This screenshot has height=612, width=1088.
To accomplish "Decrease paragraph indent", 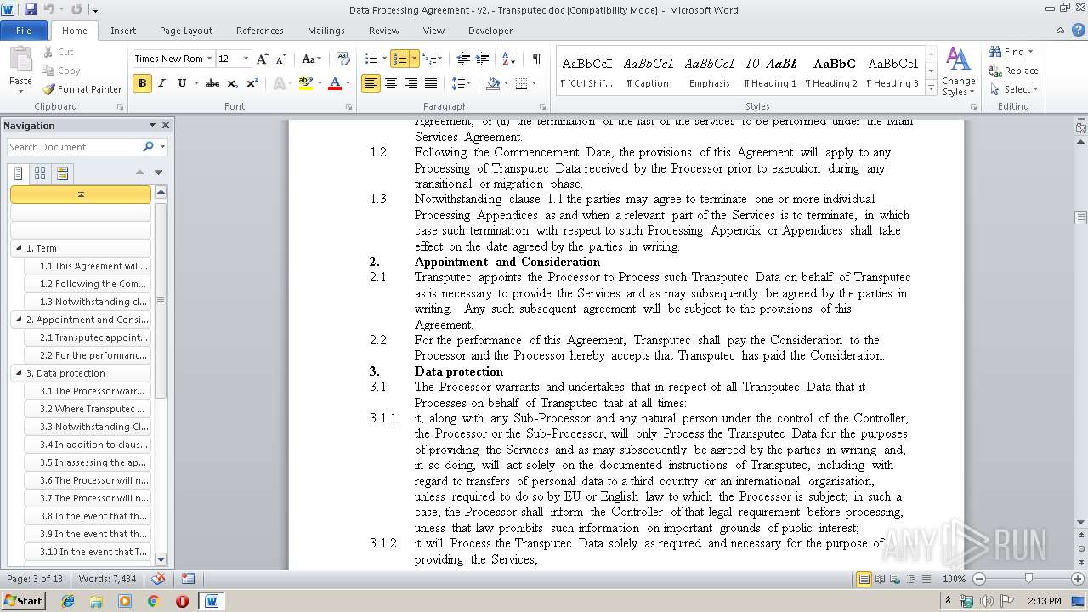I will 463,59.
